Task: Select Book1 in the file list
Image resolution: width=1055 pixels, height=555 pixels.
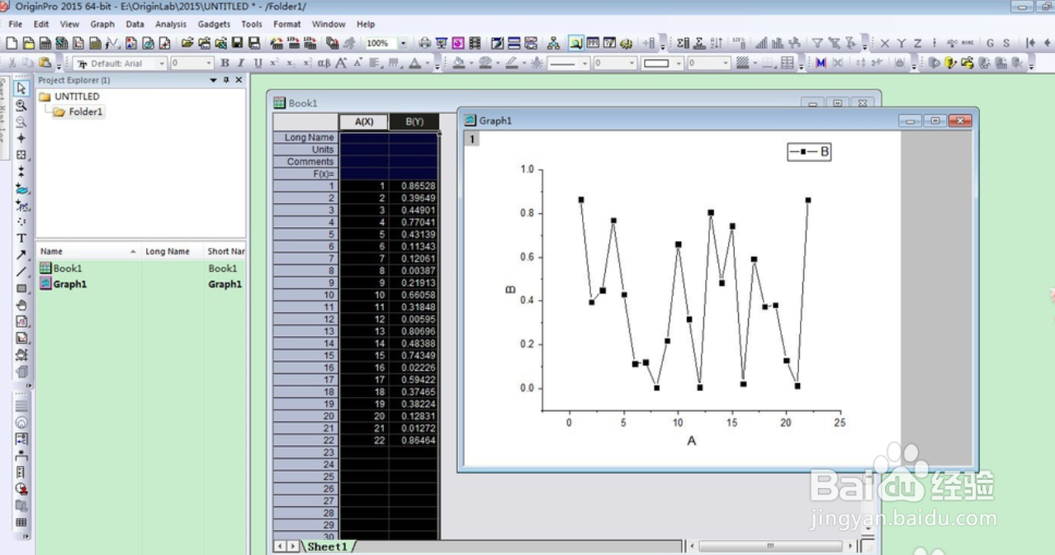Action: 68,268
